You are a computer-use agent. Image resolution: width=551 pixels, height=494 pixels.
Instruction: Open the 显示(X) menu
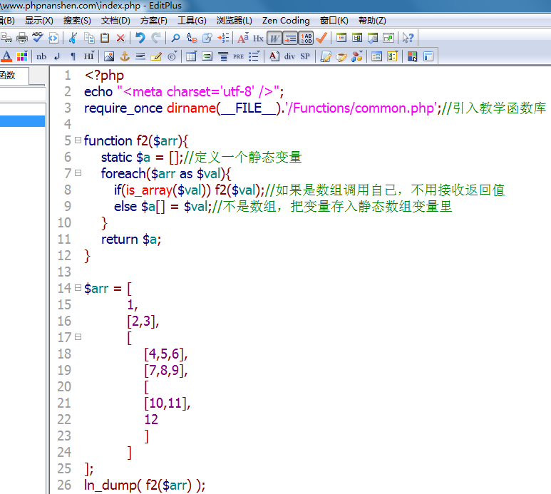[38, 21]
